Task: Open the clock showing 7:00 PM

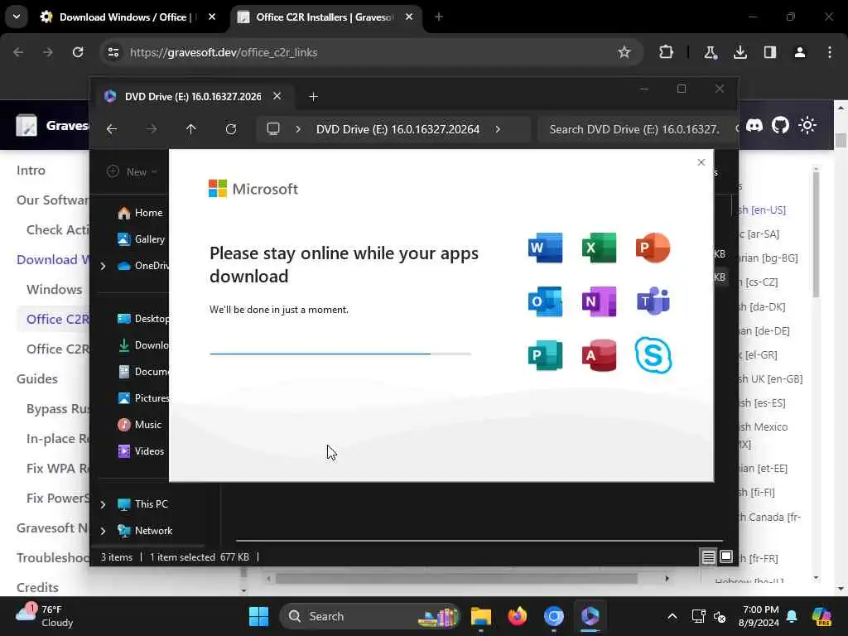Action: coord(760,616)
